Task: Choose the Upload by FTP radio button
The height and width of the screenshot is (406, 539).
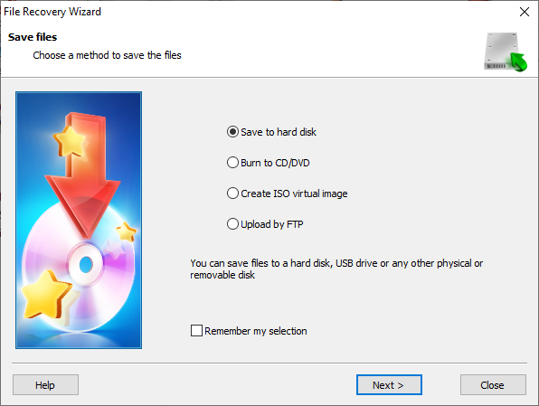Action: point(232,224)
